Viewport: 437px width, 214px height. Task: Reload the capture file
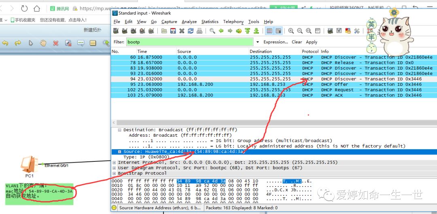(x=190, y=31)
